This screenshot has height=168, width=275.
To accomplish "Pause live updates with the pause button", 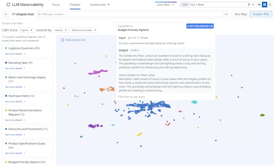I will point(265,5).
